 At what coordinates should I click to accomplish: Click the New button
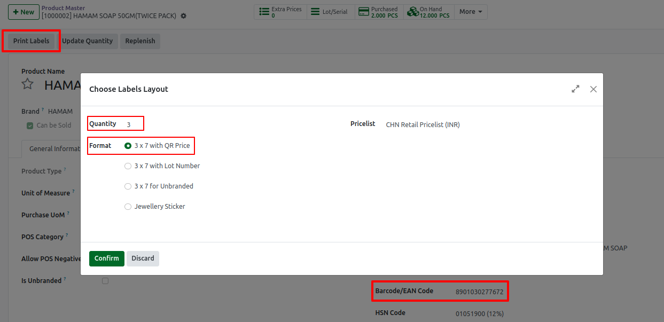click(23, 12)
